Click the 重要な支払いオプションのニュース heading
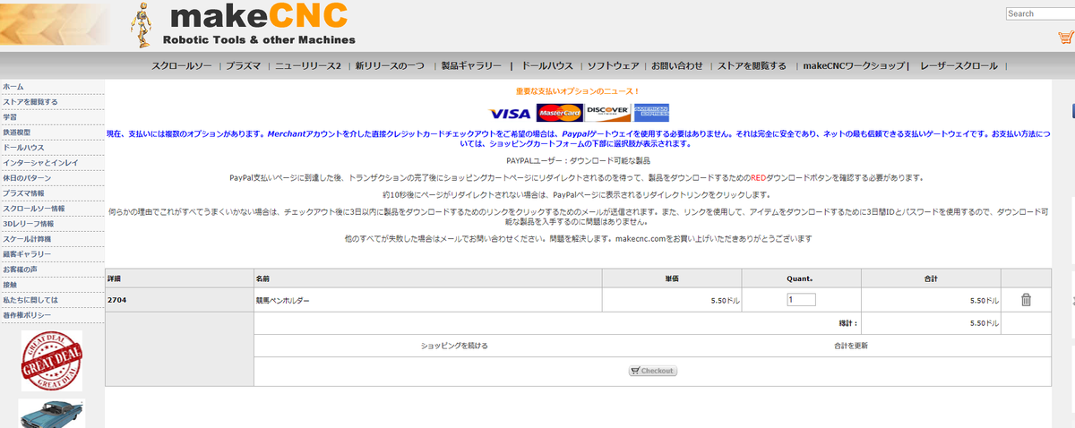Screen dimensions: 1075x428 pos(578,91)
